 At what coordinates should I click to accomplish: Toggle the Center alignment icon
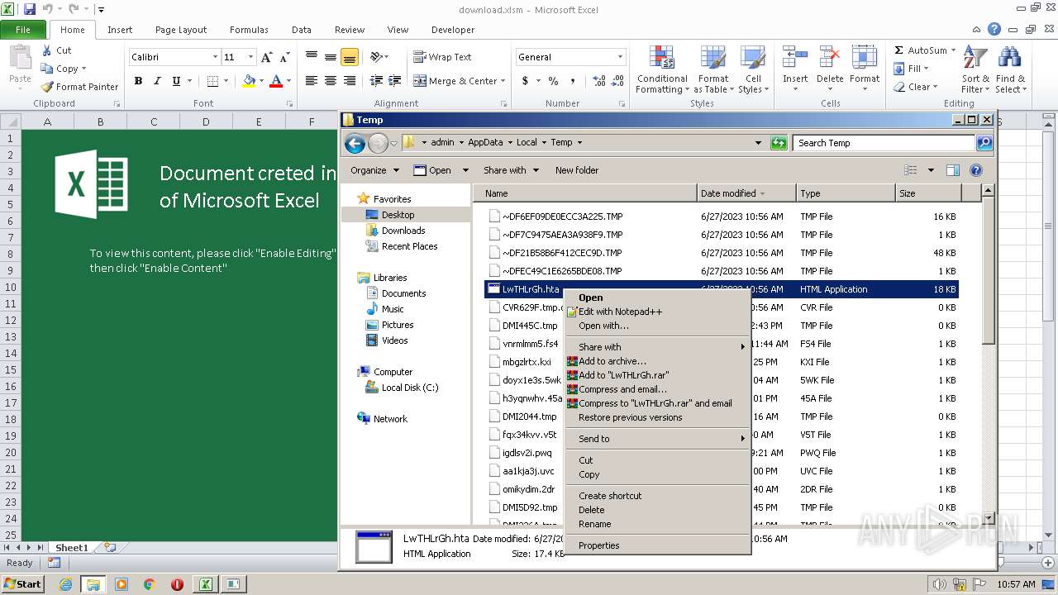[x=331, y=81]
